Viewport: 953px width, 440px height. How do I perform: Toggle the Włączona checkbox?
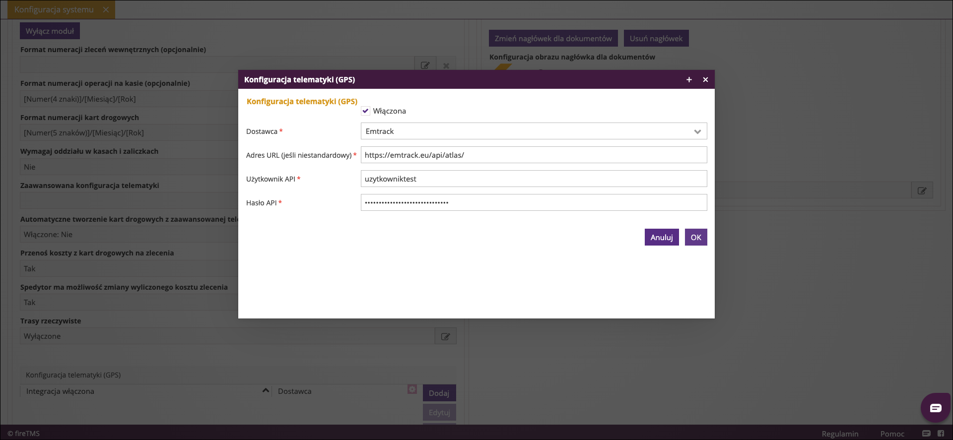(366, 111)
